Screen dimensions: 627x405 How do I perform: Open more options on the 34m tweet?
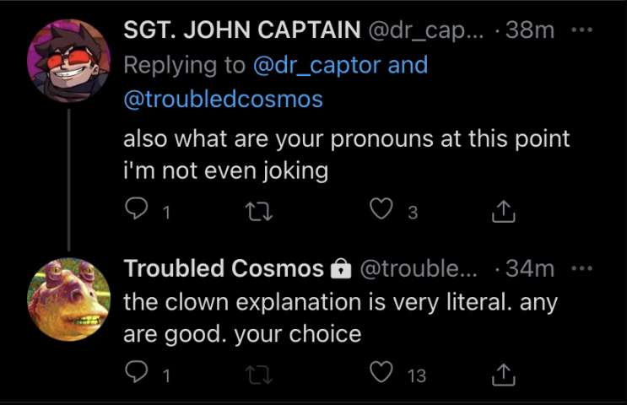[x=581, y=267]
